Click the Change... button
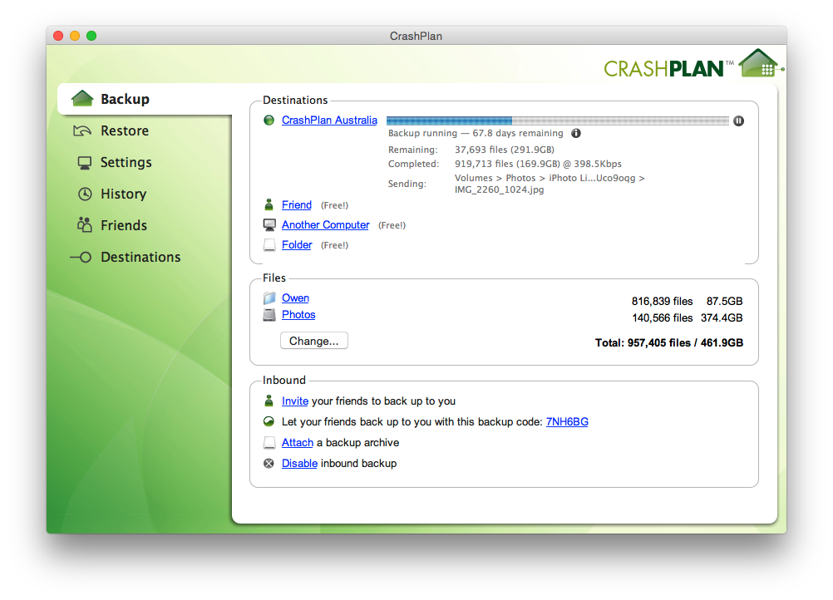The width and height of the screenshot is (833, 600). (x=314, y=341)
